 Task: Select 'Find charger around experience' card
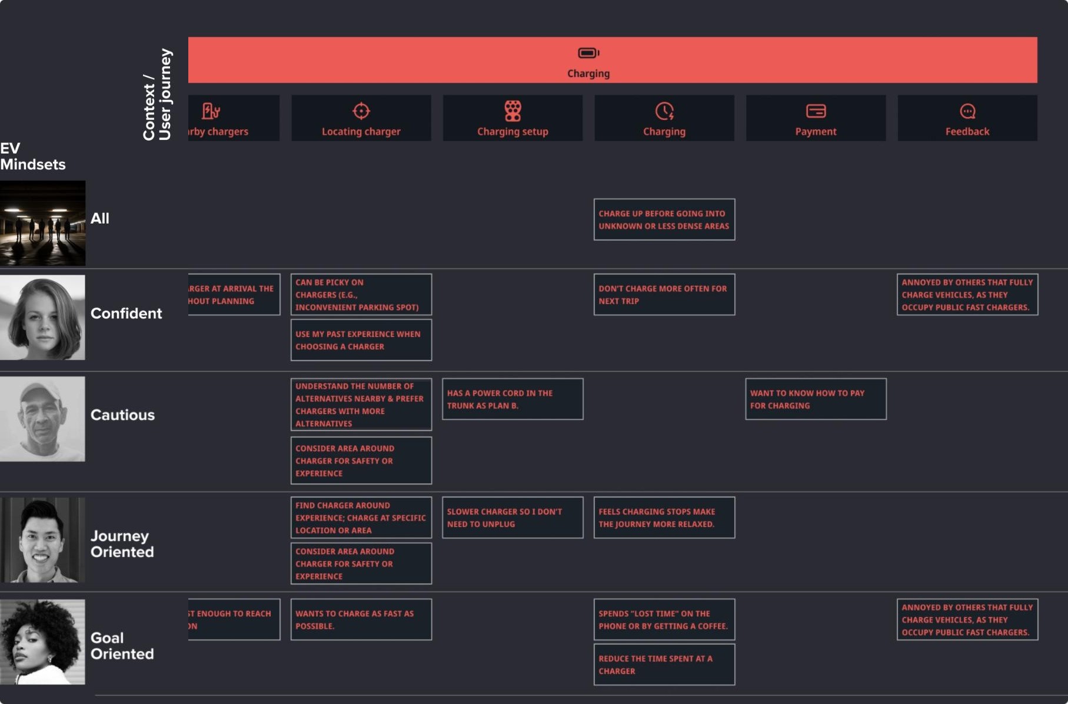point(361,518)
